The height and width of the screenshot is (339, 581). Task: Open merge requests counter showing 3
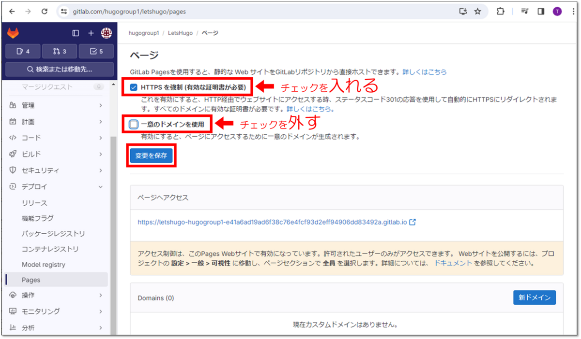click(x=60, y=51)
